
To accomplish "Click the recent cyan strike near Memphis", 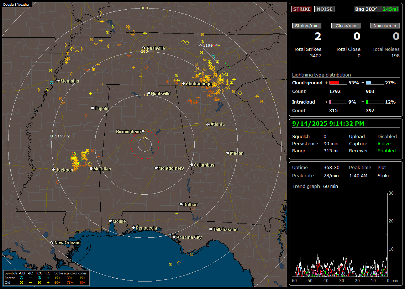I will click(x=51, y=83).
